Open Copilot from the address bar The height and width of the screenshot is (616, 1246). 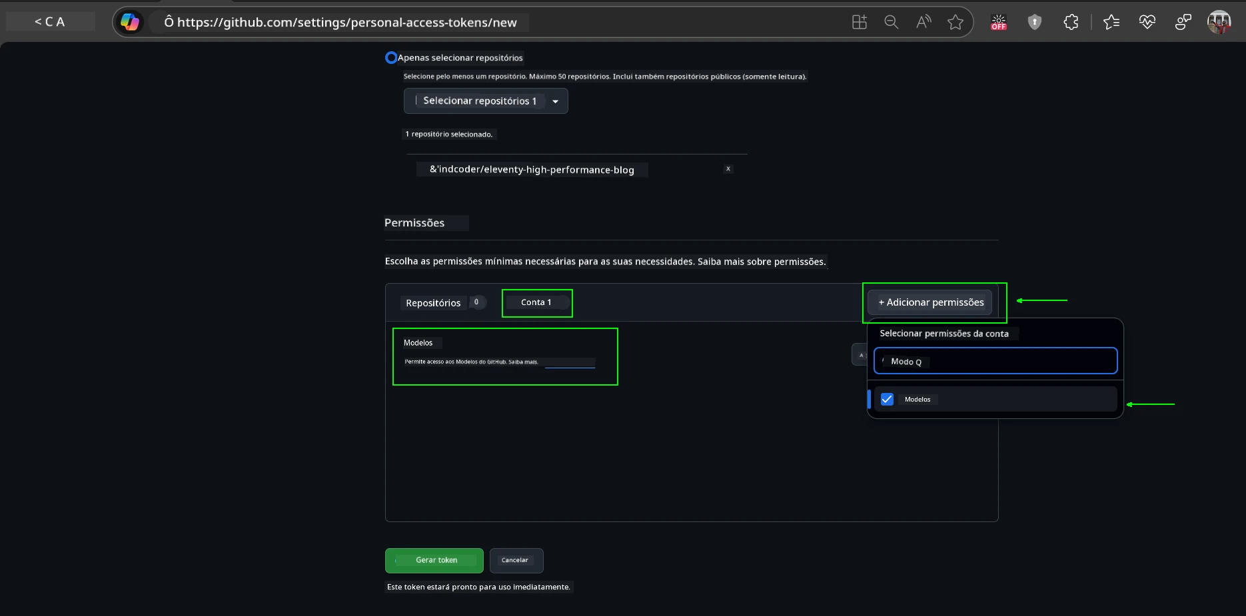point(131,22)
